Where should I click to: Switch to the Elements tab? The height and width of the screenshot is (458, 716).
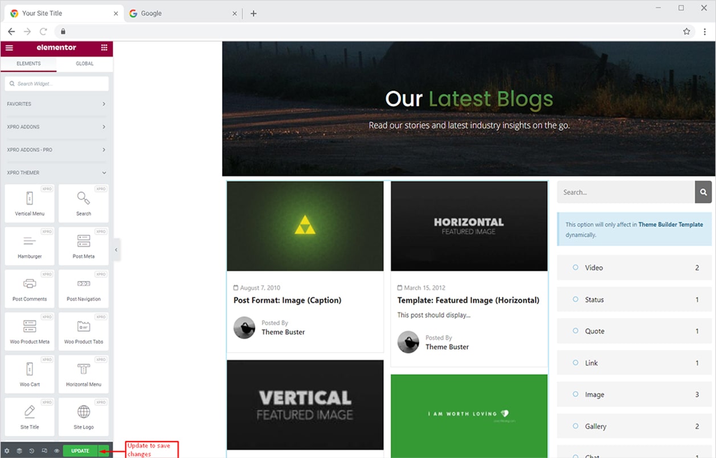(x=28, y=64)
